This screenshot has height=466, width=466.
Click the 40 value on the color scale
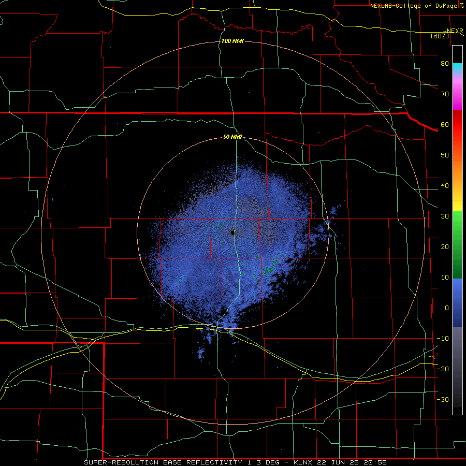coord(445,186)
